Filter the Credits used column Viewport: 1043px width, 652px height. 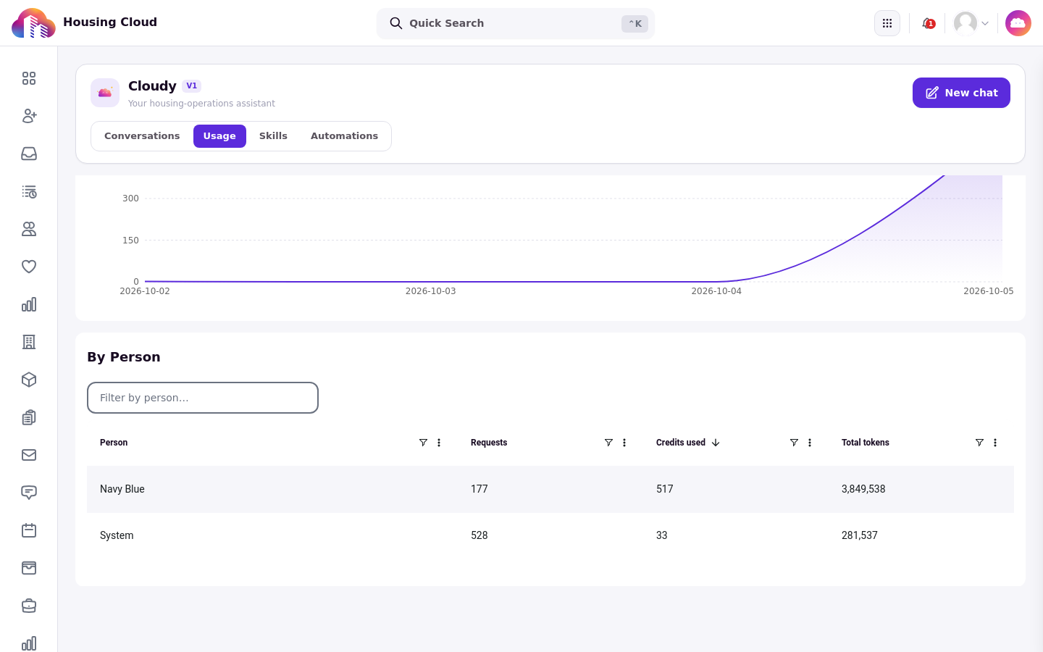tap(794, 443)
